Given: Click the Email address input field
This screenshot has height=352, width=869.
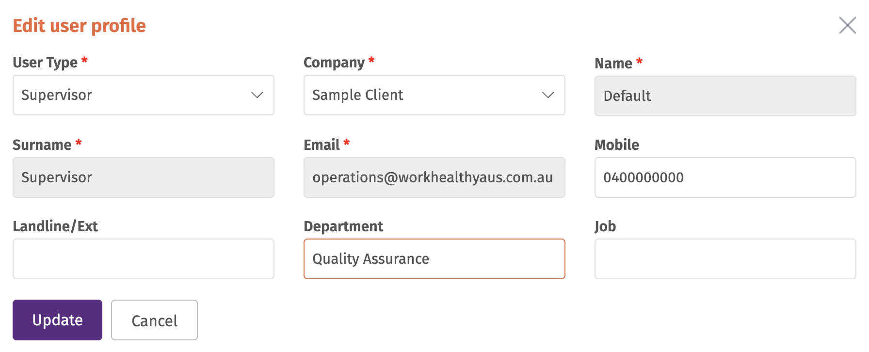Looking at the screenshot, I should [x=434, y=177].
